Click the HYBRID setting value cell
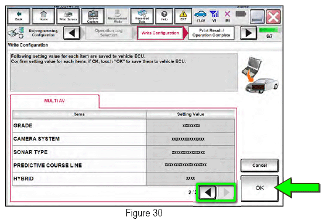 [x=191, y=178]
